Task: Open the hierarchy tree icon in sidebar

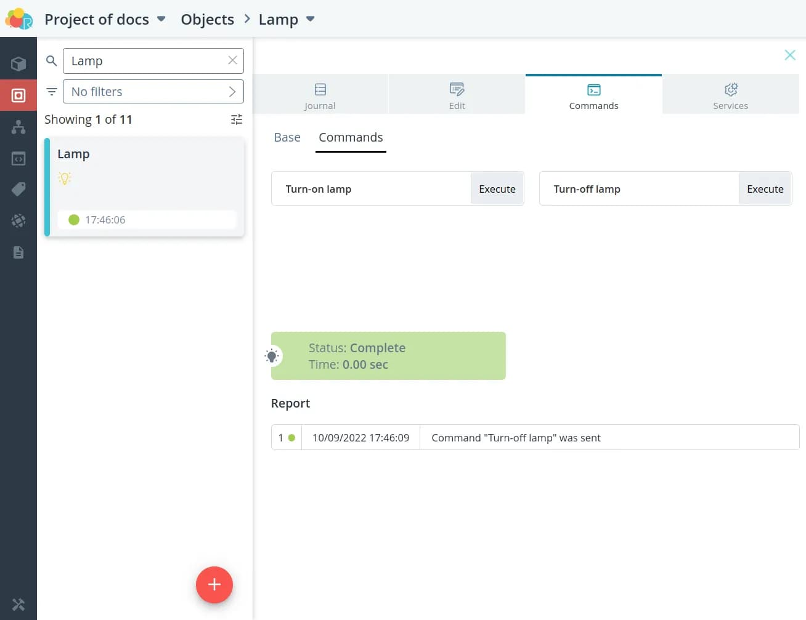Action: (18, 127)
